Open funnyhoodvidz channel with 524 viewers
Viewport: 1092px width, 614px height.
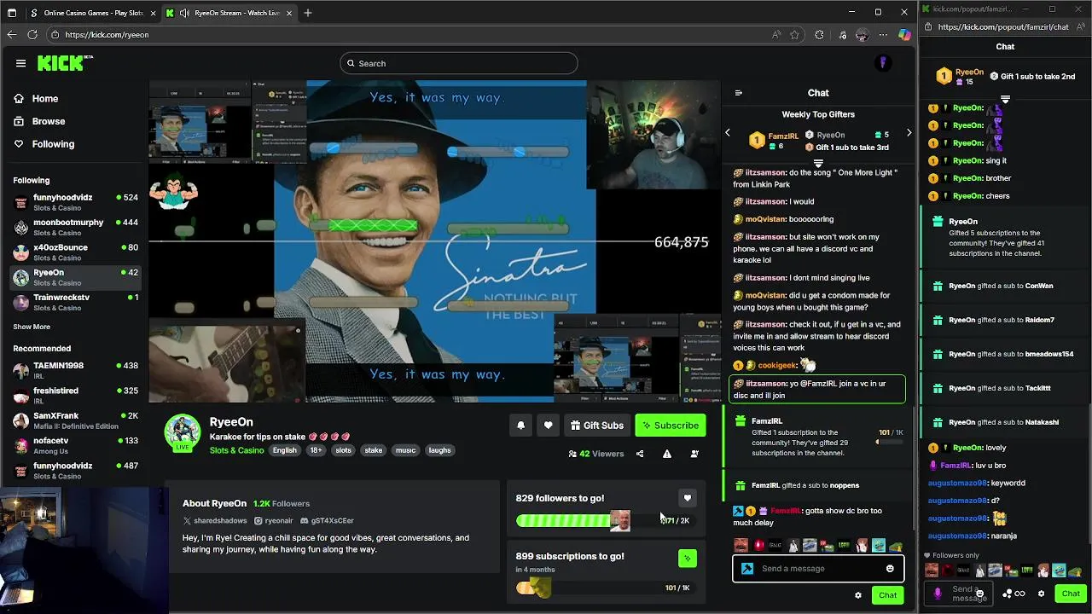[74, 202]
